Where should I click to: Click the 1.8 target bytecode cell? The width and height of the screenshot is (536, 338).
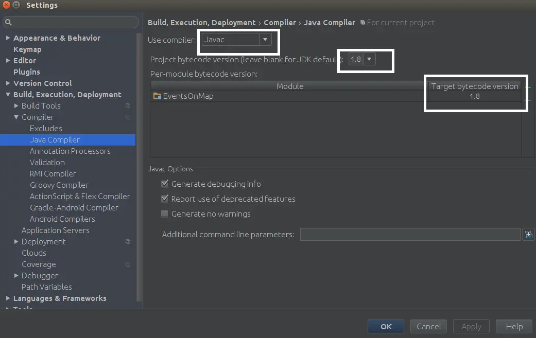[475, 96]
